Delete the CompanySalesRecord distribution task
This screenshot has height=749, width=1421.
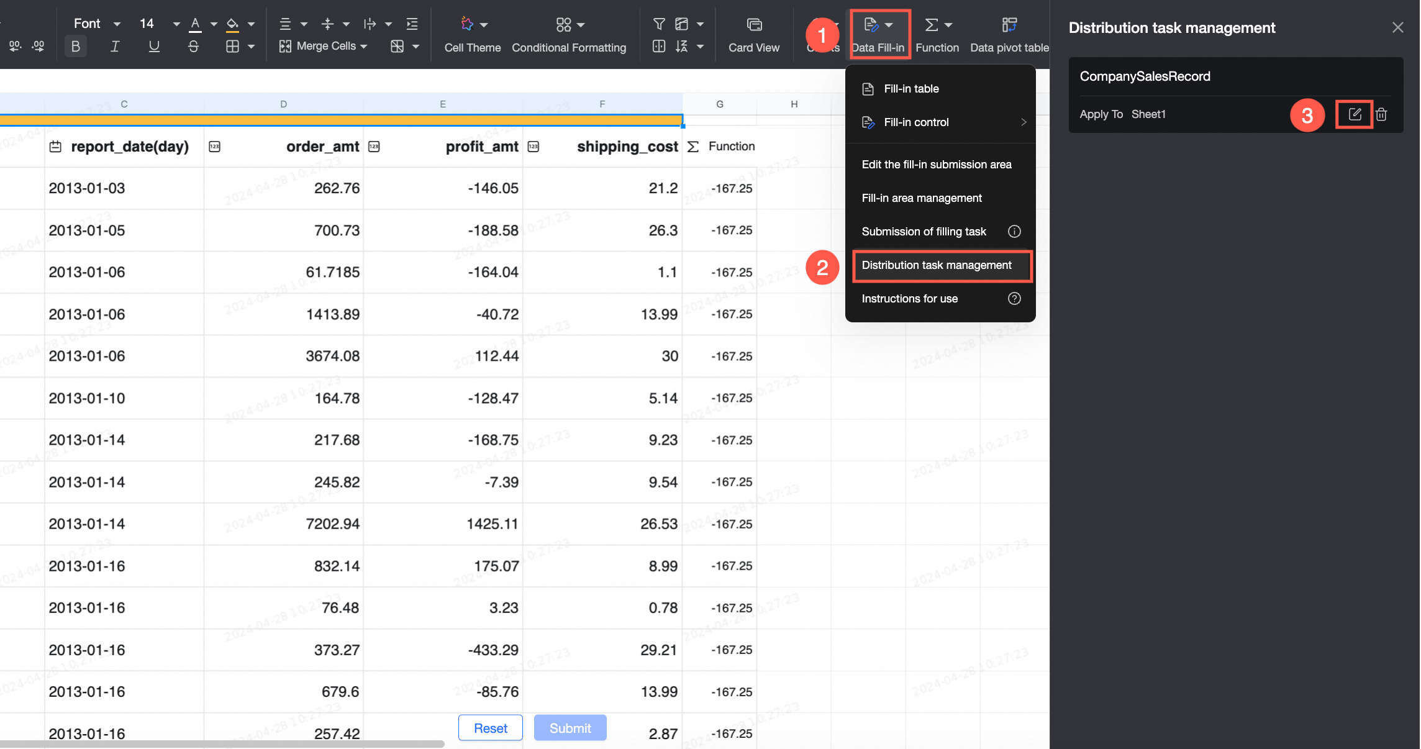pyautogui.click(x=1381, y=114)
